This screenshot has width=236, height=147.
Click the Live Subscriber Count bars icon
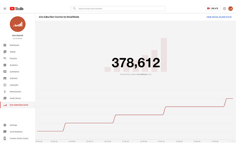click(x=5, y=105)
